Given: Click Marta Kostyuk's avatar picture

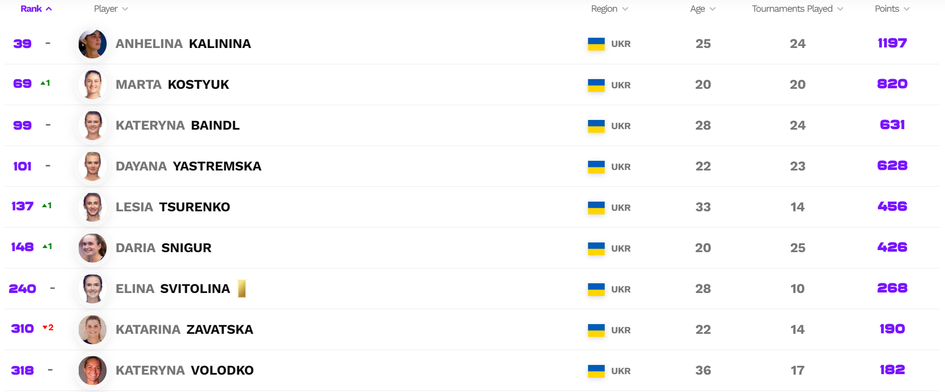Looking at the screenshot, I should [x=92, y=85].
